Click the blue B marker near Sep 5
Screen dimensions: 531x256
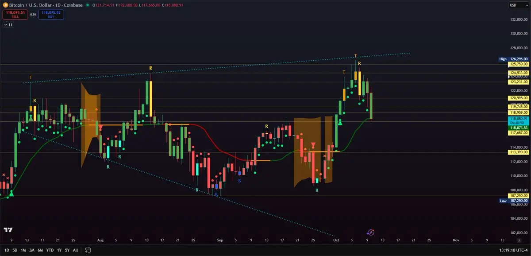[x=239, y=181]
